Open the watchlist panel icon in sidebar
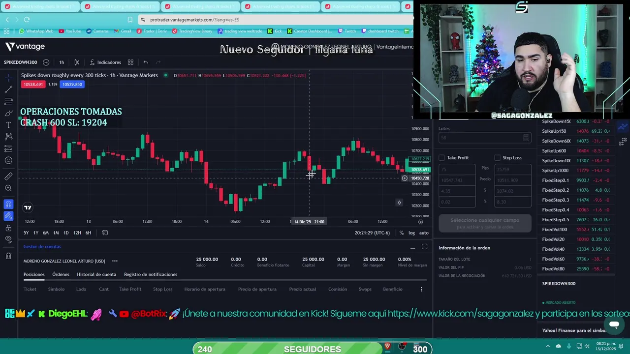The width and height of the screenshot is (630, 354). (623, 127)
